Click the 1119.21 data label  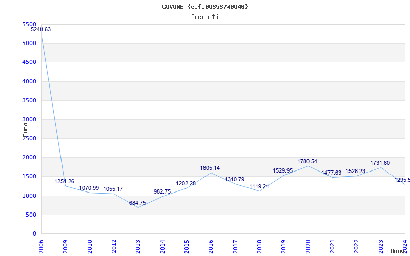click(259, 187)
